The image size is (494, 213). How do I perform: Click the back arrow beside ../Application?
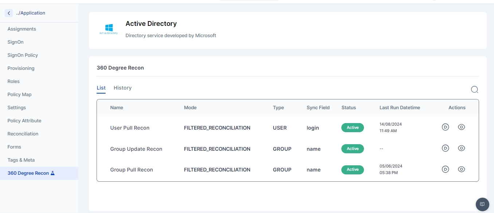pos(9,13)
